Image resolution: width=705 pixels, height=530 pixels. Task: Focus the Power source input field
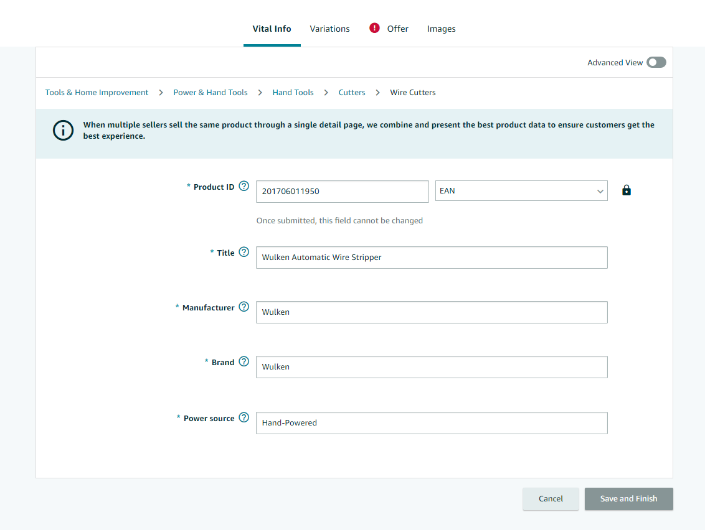point(431,422)
